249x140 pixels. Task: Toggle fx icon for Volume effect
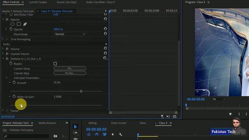[7, 49]
